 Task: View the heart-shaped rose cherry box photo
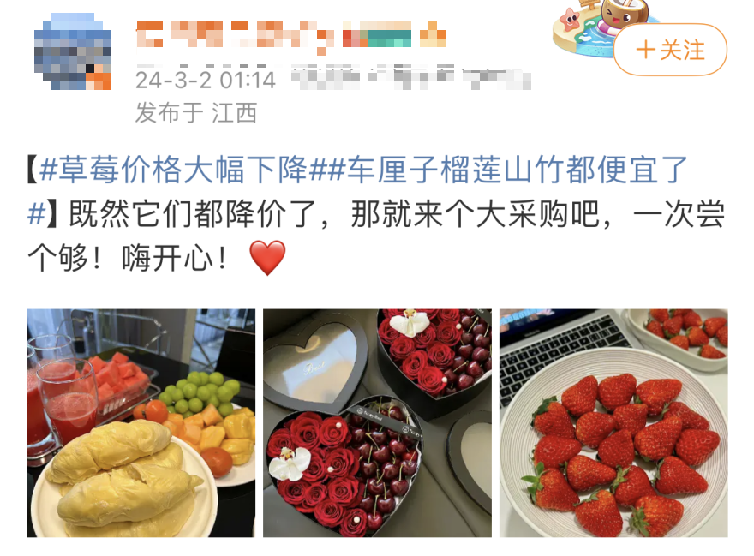coord(377,422)
